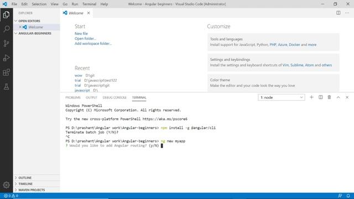Click the 'others' keybindings link
This screenshot has width=354, height=199.
pyautogui.click(x=327, y=65)
